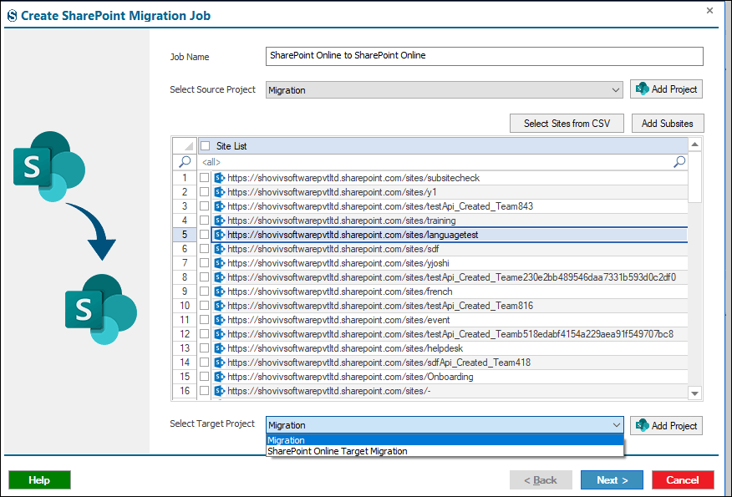The height and width of the screenshot is (497, 732).
Task: Click the red Cancel button
Action: (683, 479)
